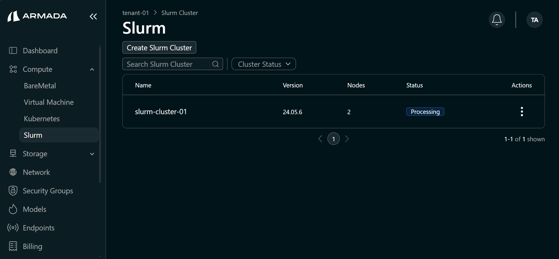
Task: Open Virtual Machine page
Action: coord(49,102)
